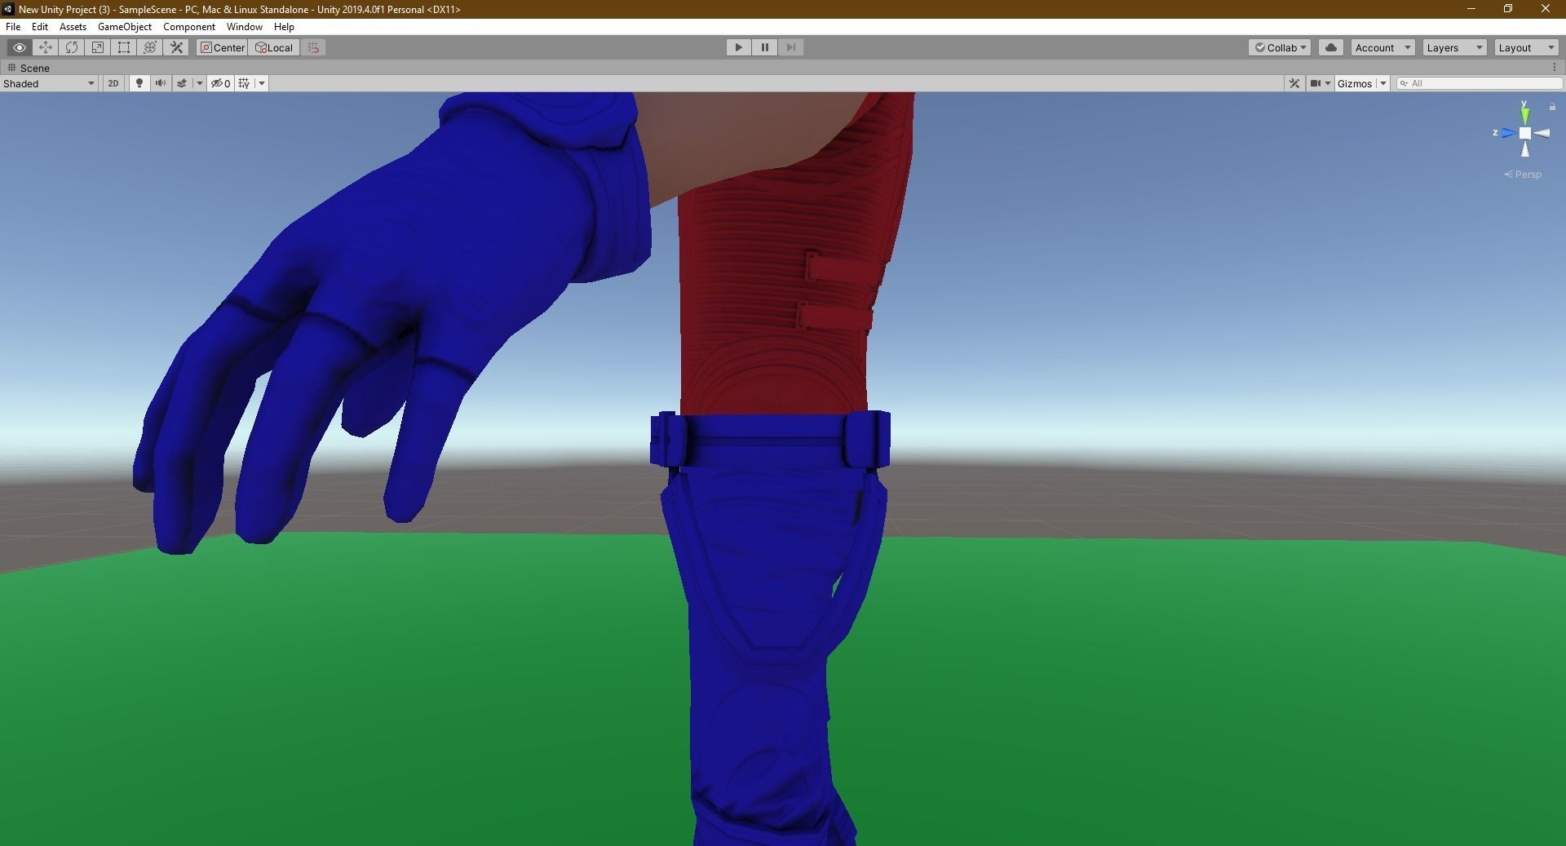Switch Persp projection label
1566x846 pixels.
[1523, 175]
